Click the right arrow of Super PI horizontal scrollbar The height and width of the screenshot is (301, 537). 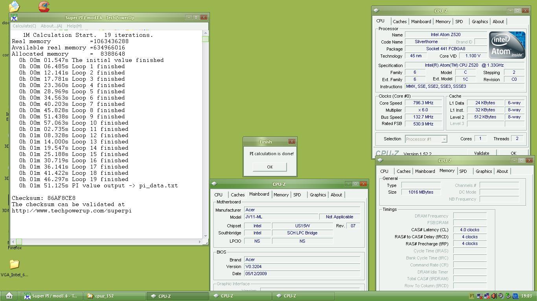click(200, 242)
